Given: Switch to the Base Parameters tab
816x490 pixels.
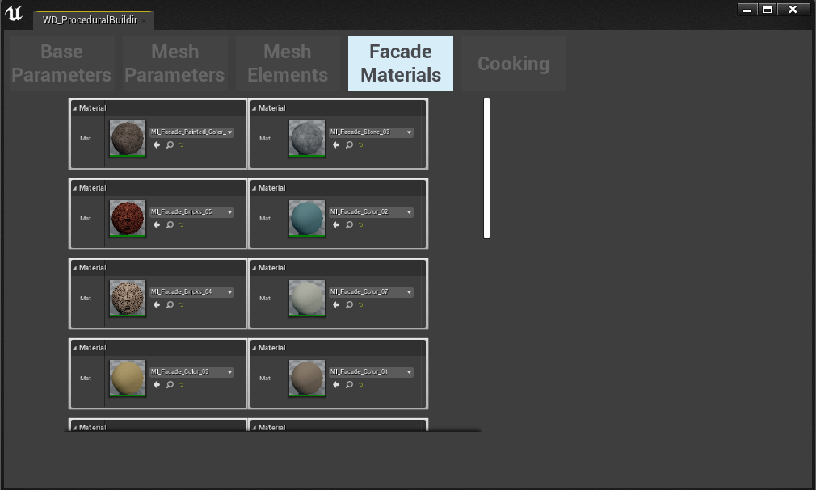Looking at the screenshot, I should tap(60, 64).
